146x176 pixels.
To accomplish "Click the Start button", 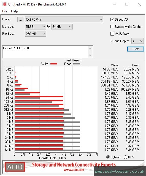I will (x=136, y=49).
